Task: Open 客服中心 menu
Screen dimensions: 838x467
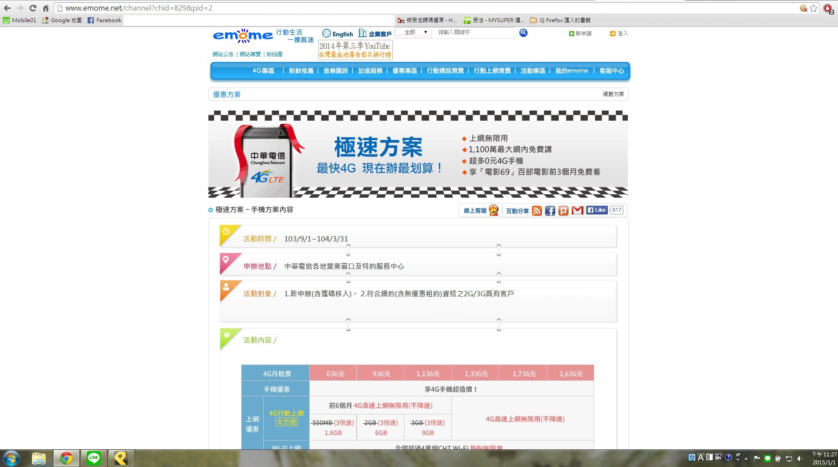Action: tap(611, 71)
